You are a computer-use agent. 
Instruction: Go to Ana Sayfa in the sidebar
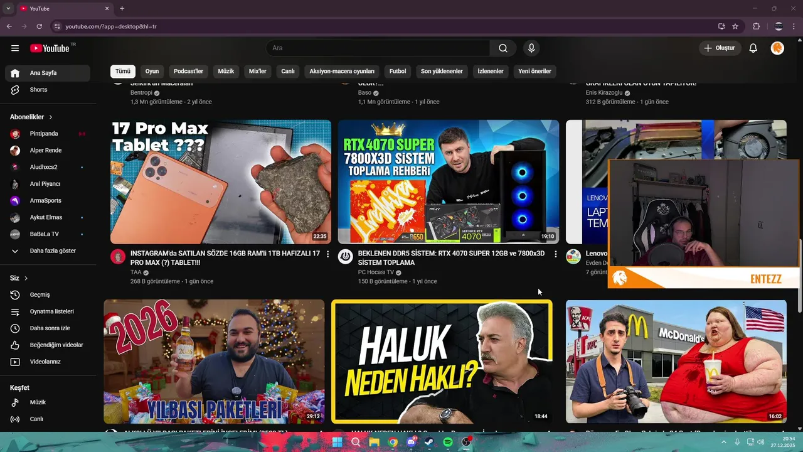48,73
